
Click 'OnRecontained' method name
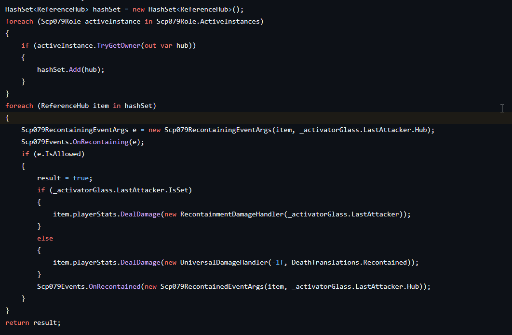114,286
